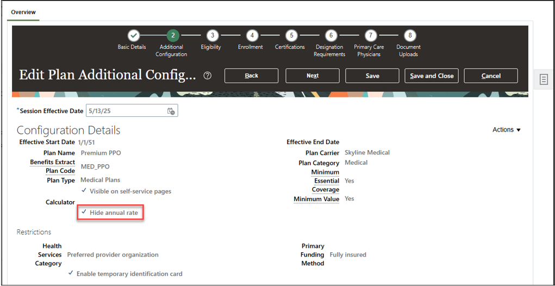Click the Back button
The height and width of the screenshot is (286, 555).
point(251,76)
